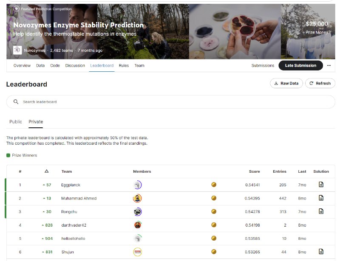Download leaderboard with Raw Data button

click(x=286, y=83)
